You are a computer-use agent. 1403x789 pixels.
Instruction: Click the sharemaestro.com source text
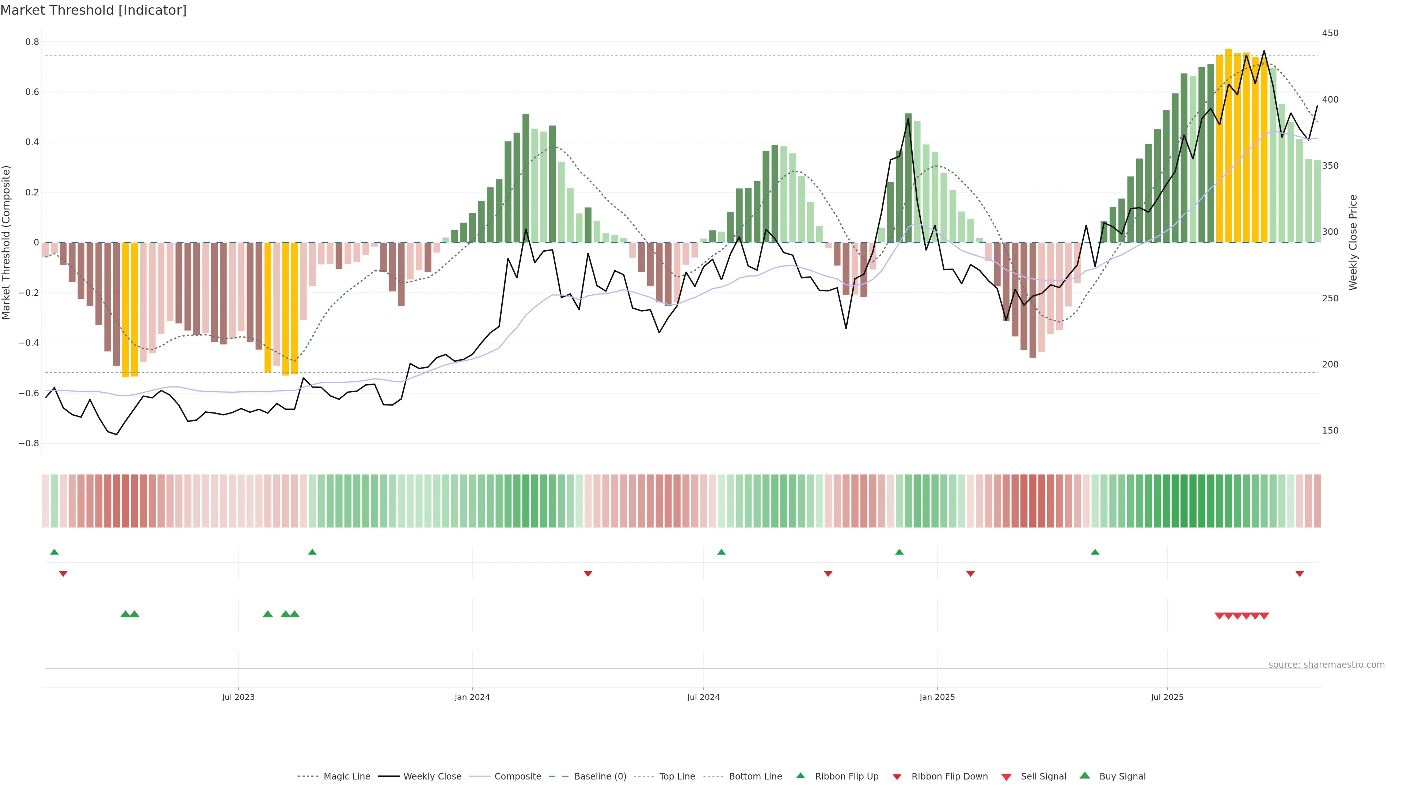point(1326,664)
